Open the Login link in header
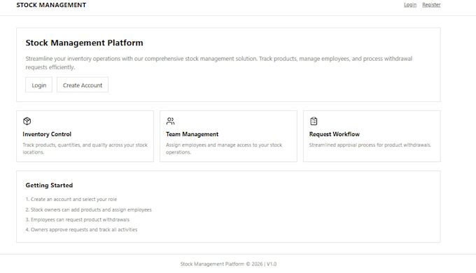Viewport: 476px width, 273px height. 410,5
